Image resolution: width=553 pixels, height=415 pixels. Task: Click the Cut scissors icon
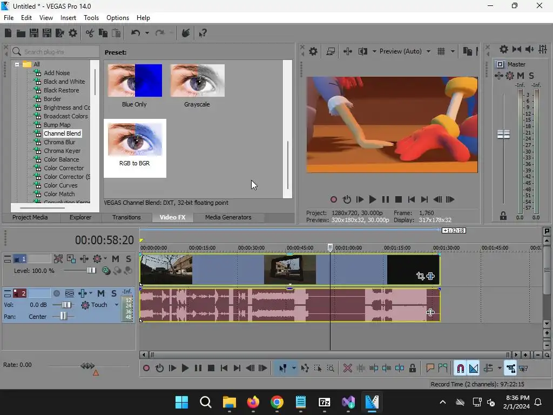90,33
